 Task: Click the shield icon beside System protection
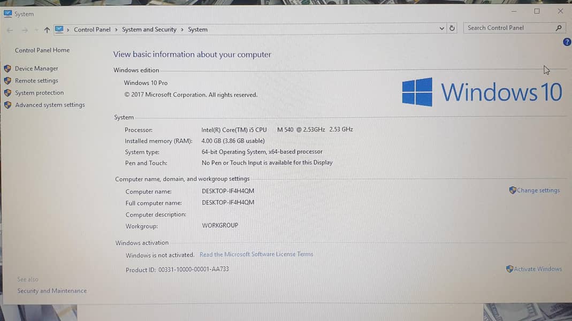pos(7,93)
